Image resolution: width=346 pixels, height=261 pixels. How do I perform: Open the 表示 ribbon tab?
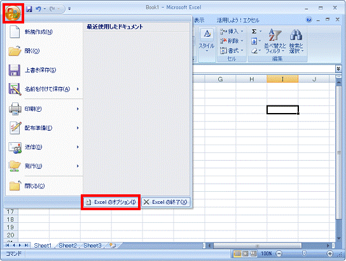tap(199, 20)
